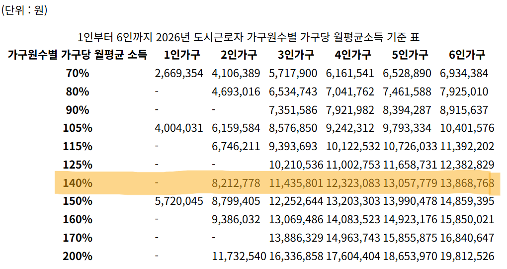The height and width of the screenshot is (269, 507).
Task: Select cell value 15,850,021
Action: click(x=467, y=220)
